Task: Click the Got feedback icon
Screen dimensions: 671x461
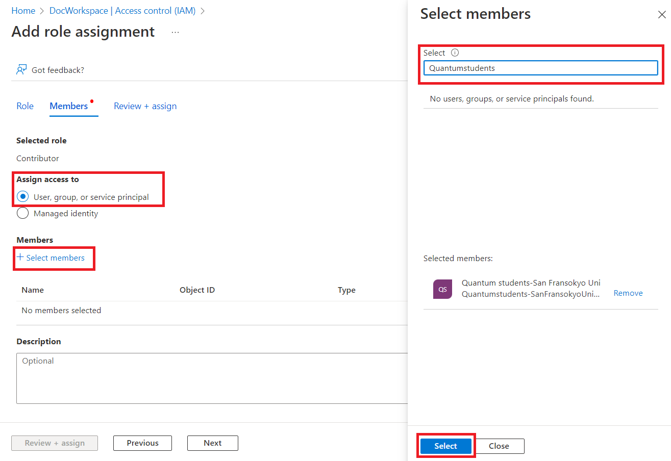Action: (21, 69)
